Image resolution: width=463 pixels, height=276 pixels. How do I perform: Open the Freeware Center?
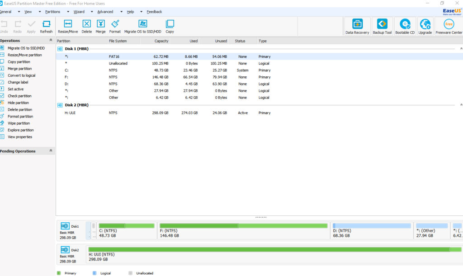(449, 27)
